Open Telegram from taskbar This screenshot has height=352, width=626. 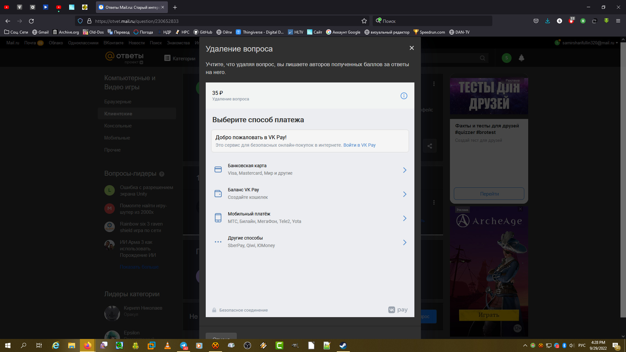click(x=184, y=345)
